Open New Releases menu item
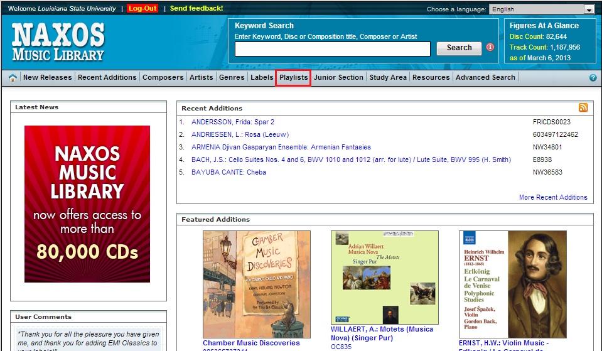Screen dimensions: 602x351 (x=47, y=77)
